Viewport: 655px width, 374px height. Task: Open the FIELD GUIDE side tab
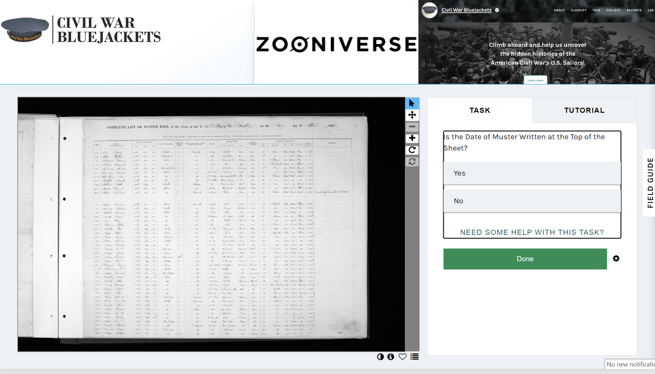tap(650, 183)
